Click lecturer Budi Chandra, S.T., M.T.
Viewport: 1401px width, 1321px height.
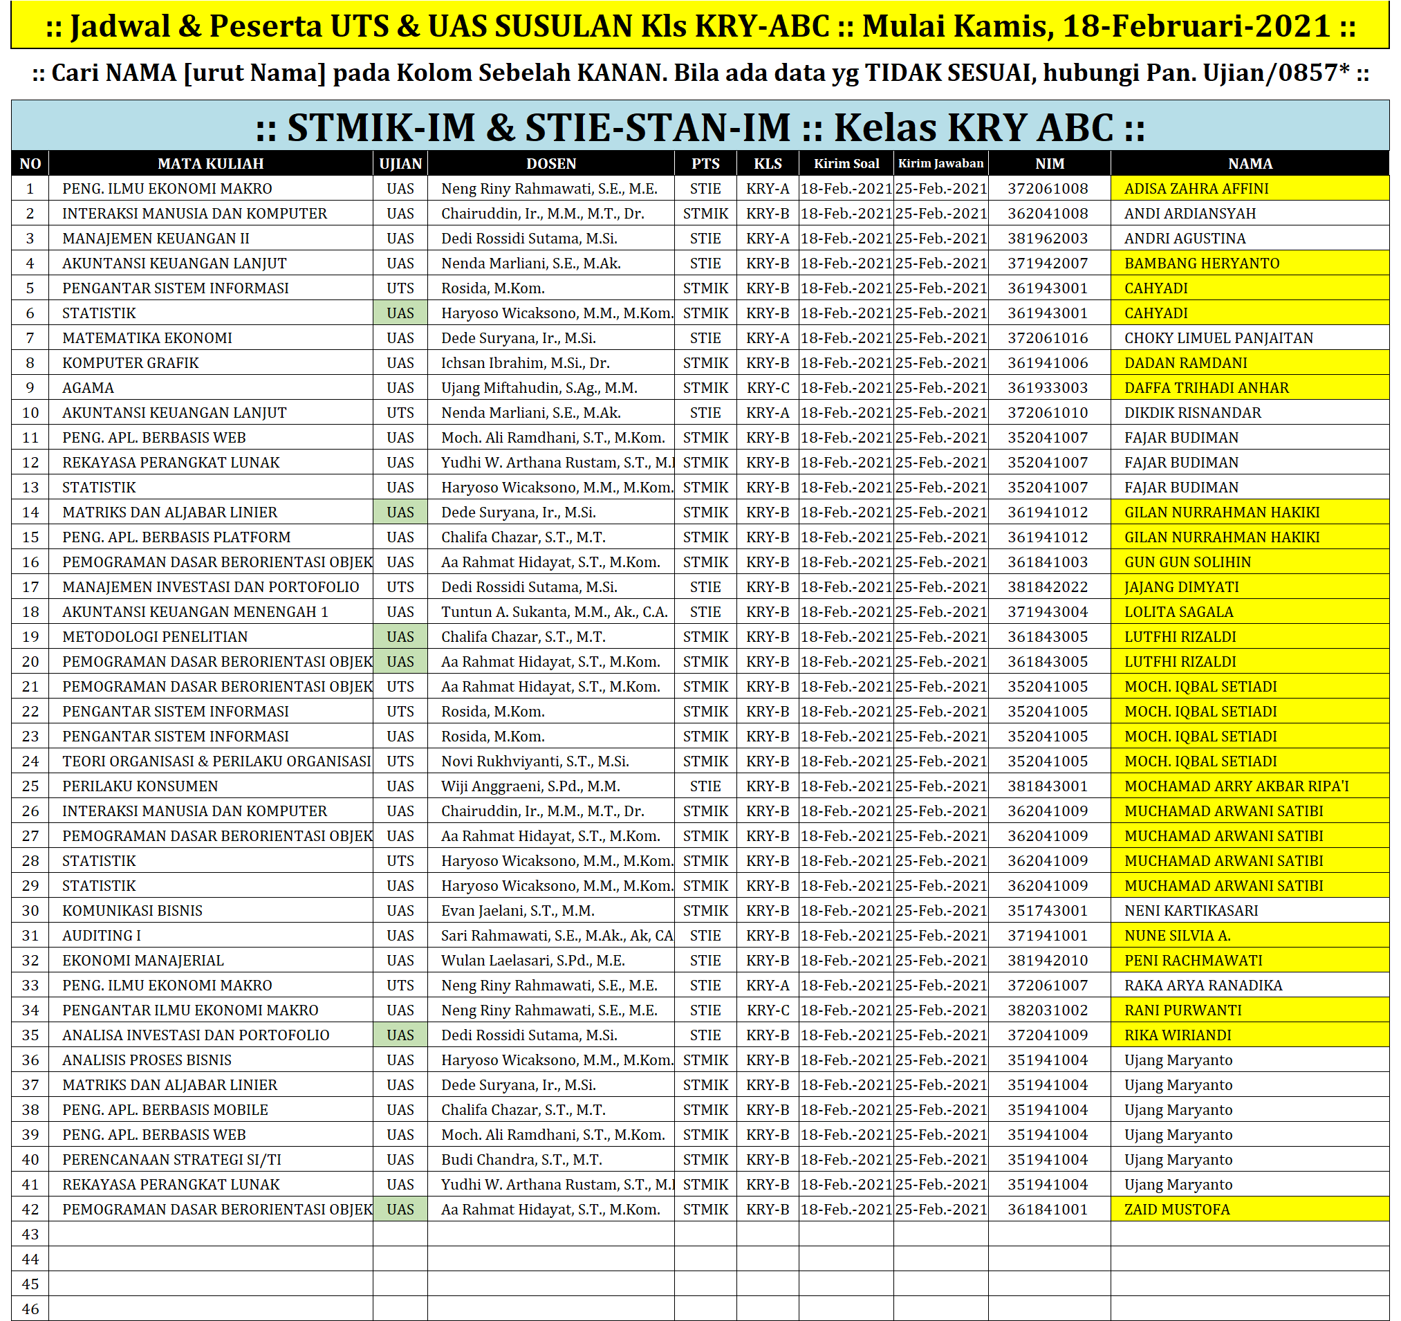[x=521, y=1161]
